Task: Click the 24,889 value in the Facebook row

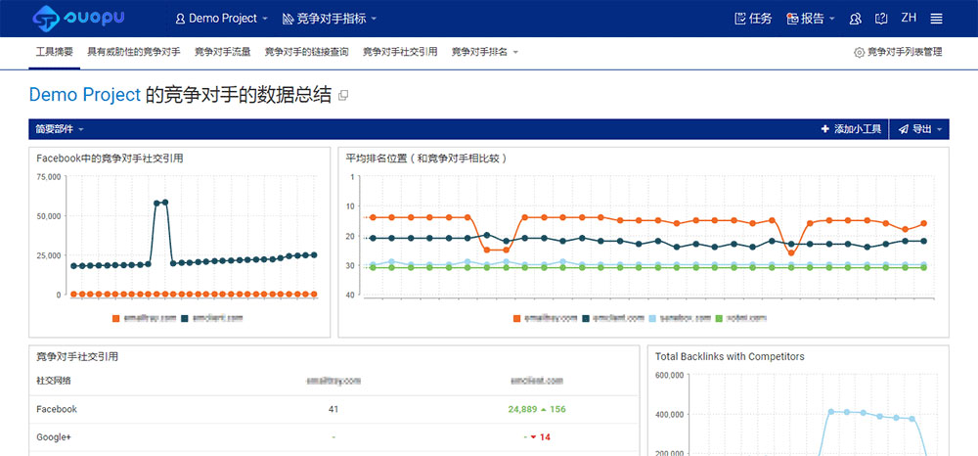Action: click(x=522, y=409)
